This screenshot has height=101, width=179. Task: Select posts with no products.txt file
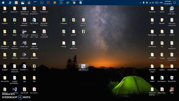tap(172, 57)
